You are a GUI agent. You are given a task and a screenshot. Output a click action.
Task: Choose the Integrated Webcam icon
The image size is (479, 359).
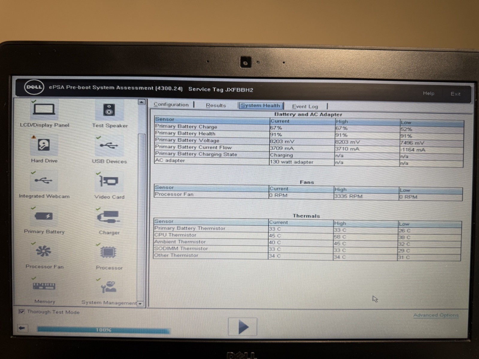44,181
